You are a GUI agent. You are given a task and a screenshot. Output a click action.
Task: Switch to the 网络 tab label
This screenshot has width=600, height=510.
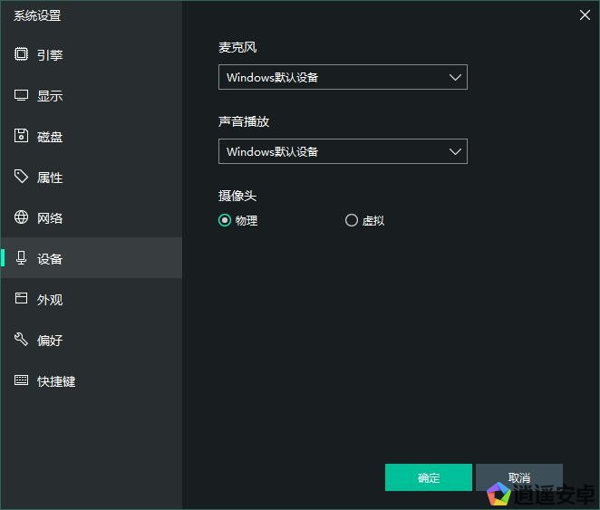click(50, 218)
